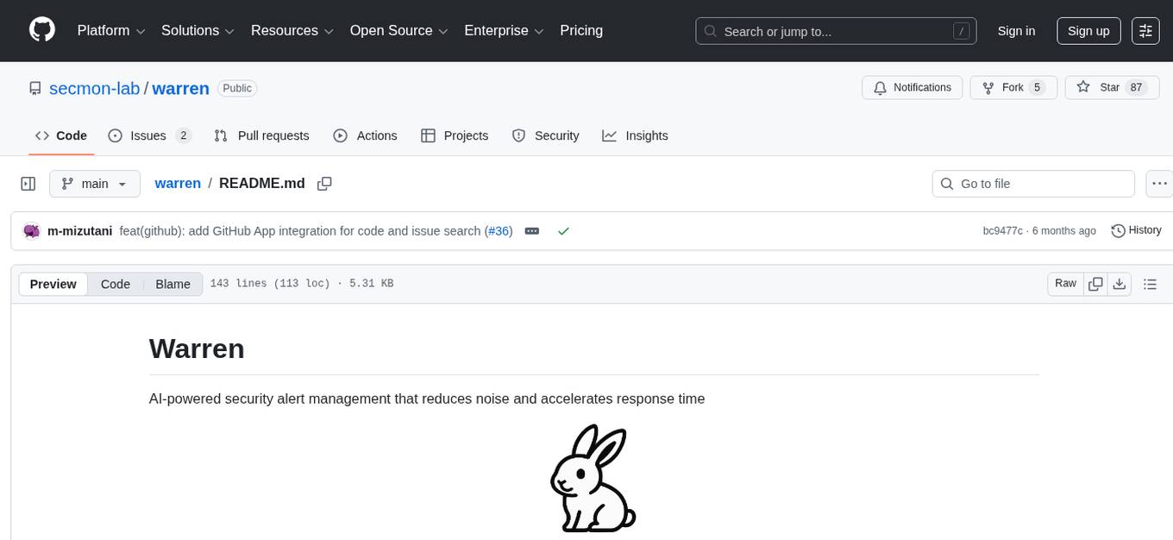Switch to the Issues tab
Screen dimensions: 1173x540
(147, 135)
